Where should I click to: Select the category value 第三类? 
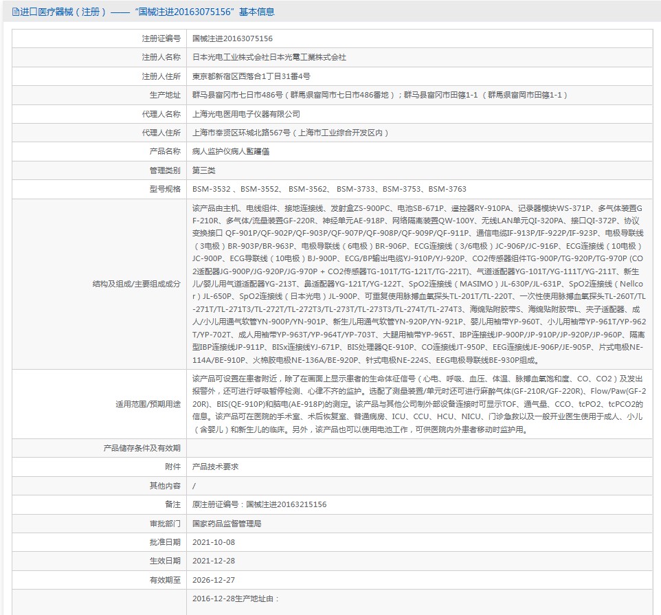coord(203,170)
